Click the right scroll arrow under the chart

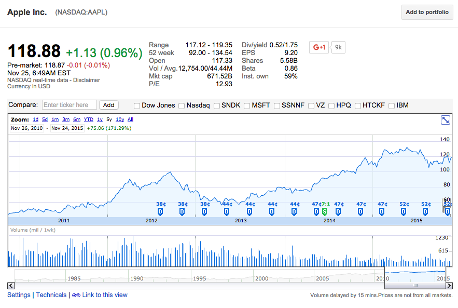click(448, 285)
